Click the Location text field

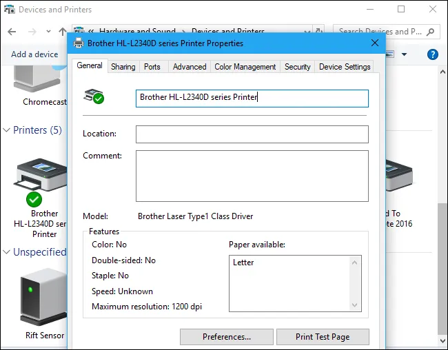(x=252, y=134)
